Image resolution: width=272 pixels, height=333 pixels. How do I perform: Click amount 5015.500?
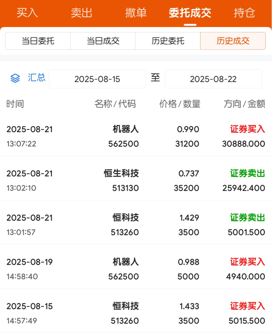click(x=247, y=321)
